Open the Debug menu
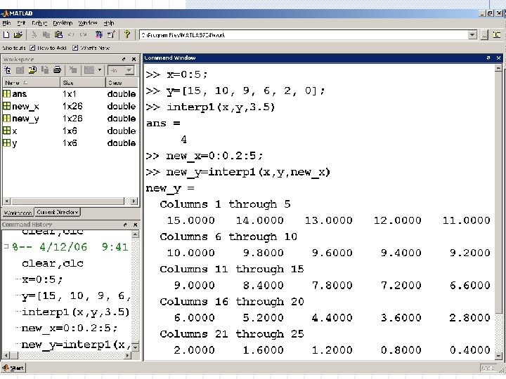The height and width of the screenshot is (379, 506). click(x=39, y=23)
